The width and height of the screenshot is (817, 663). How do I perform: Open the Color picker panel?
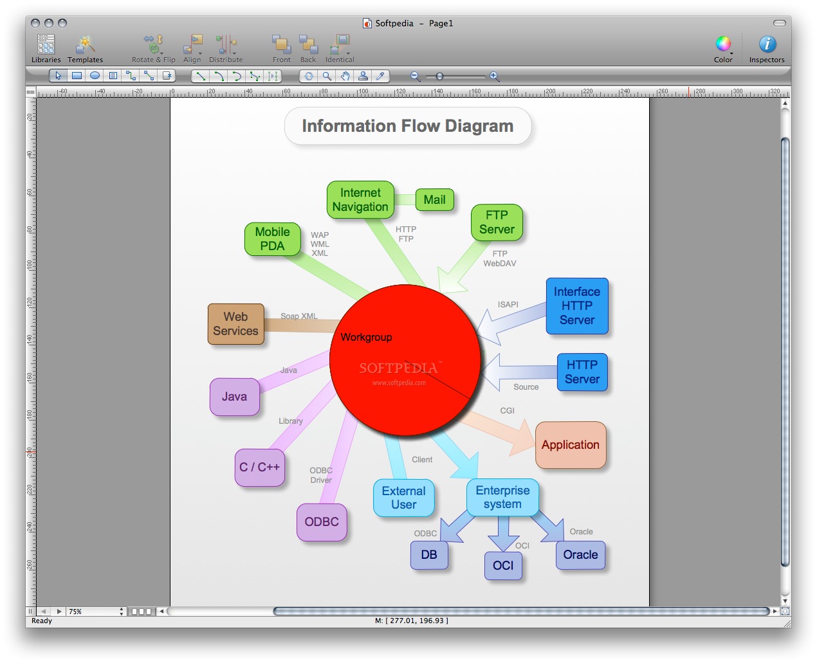pos(723,49)
